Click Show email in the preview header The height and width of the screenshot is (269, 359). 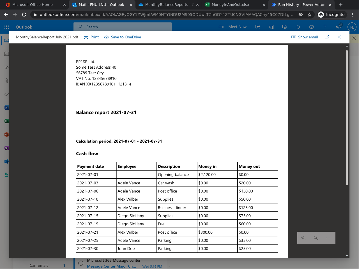click(305, 37)
